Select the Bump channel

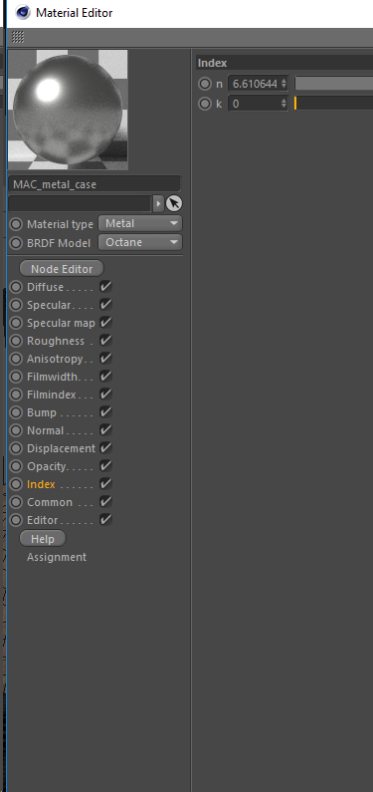coord(42,412)
